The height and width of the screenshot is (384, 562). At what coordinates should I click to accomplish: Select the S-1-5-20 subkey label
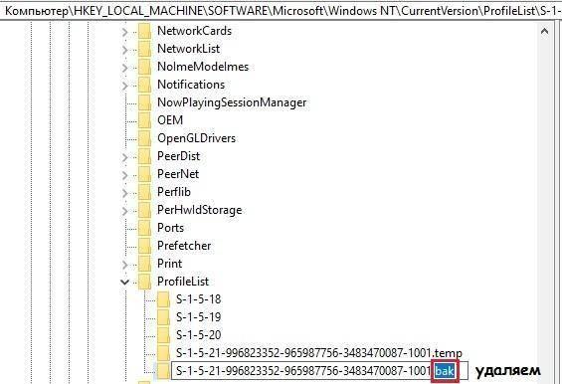point(199,335)
